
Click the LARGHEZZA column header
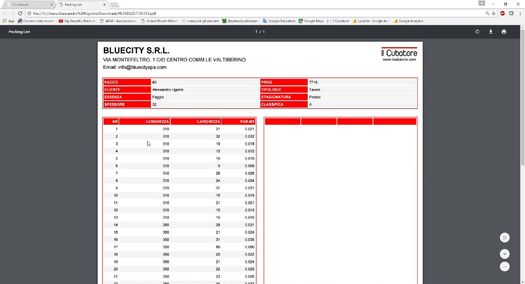click(x=196, y=121)
